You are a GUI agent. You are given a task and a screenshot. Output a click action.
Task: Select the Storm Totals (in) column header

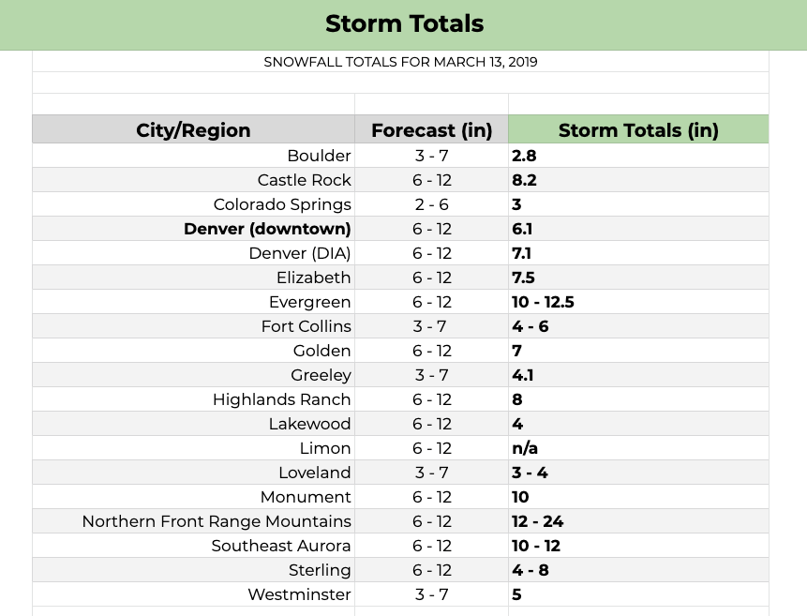pyautogui.click(x=638, y=129)
